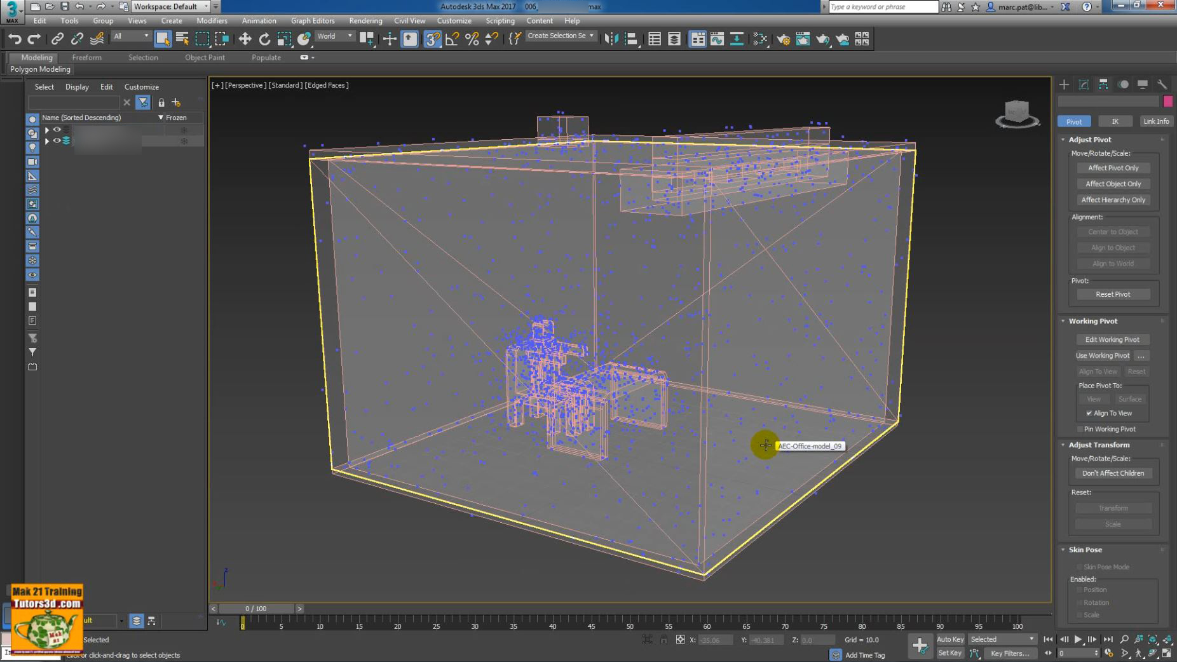Click the pink color swatch near top right

point(1167,101)
